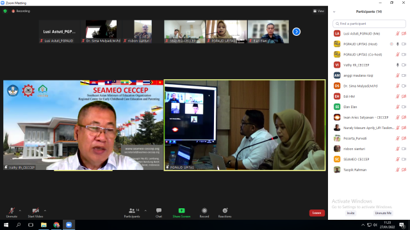Viewport: 410px width, 230px height.
Task: Click camera-off icon for risbon siantuni
Action: click(x=404, y=149)
